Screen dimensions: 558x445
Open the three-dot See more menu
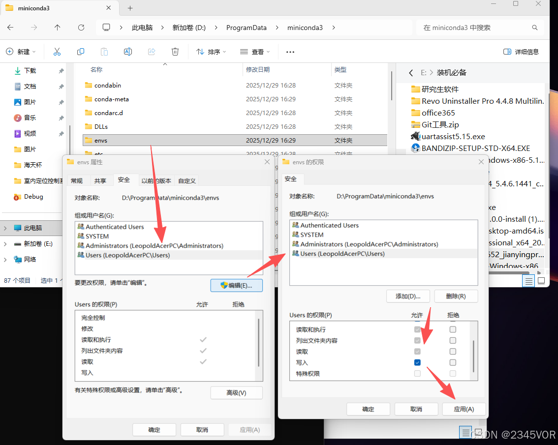(x=290, y=52)
